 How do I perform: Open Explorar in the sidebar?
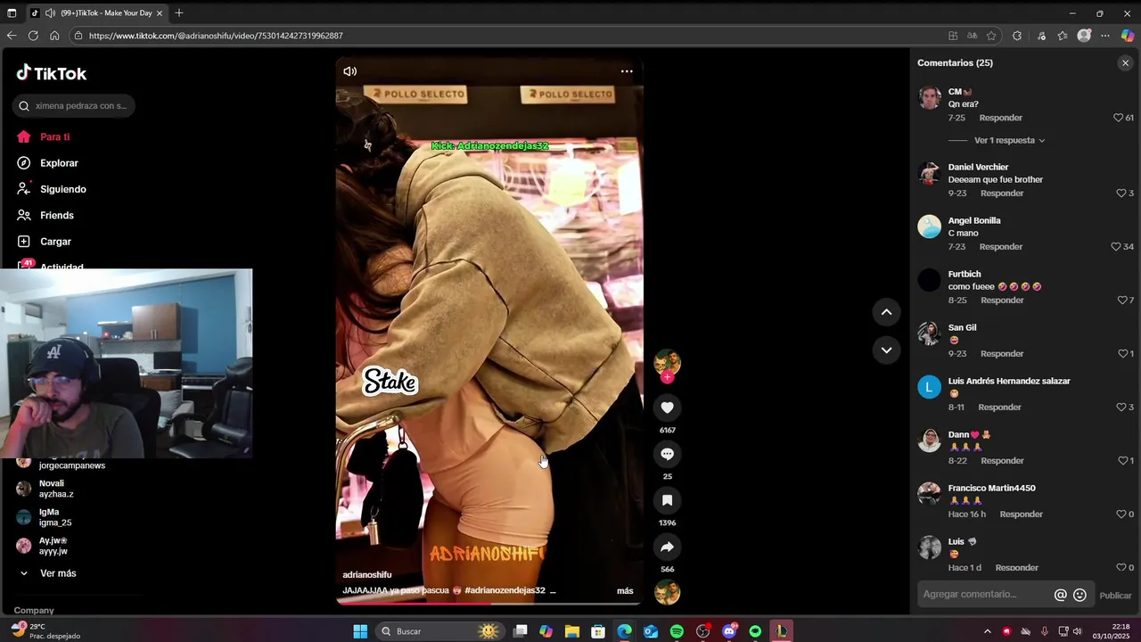(59, 163)
